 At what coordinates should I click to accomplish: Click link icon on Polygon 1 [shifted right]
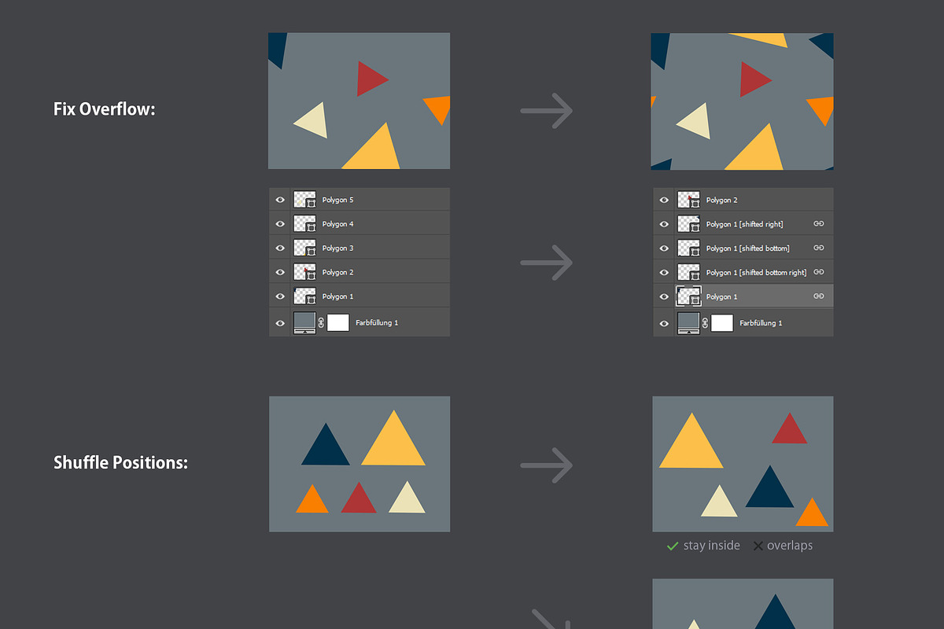(x=819, y=224)
